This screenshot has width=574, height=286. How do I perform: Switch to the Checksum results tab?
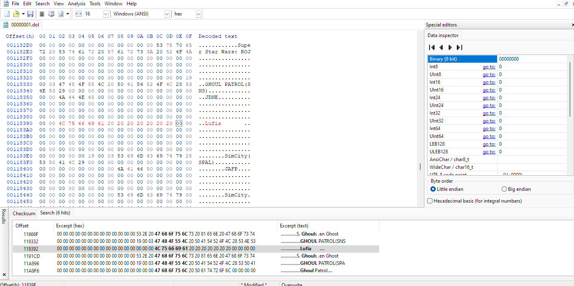(x=24, y=213)
